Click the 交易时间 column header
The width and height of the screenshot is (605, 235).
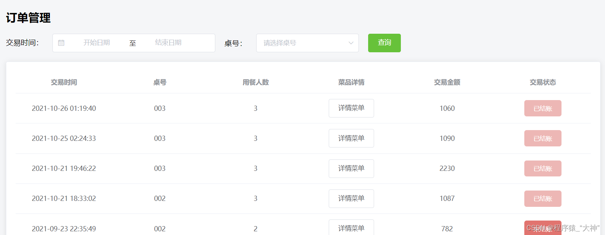point(64,82)
